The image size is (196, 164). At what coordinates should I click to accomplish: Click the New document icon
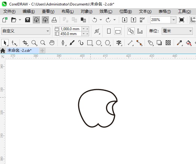pyautogui.click(x=5, y=20)
